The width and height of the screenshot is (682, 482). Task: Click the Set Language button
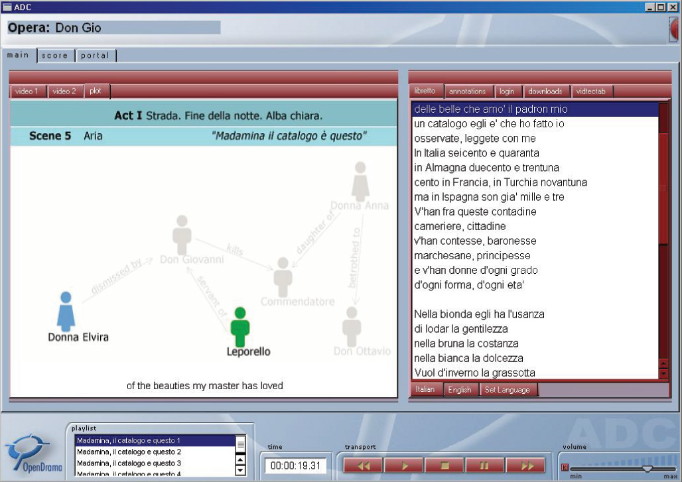(508, 390)
